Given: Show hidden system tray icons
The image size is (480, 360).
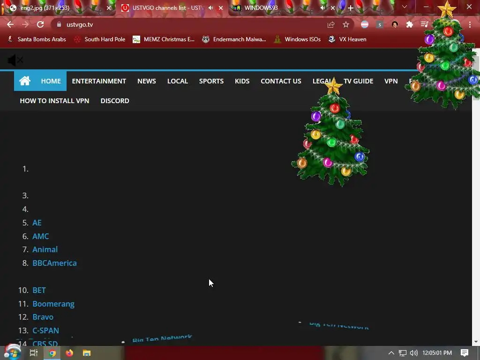Looking at the screenshot, I should [x=391, y=353].
